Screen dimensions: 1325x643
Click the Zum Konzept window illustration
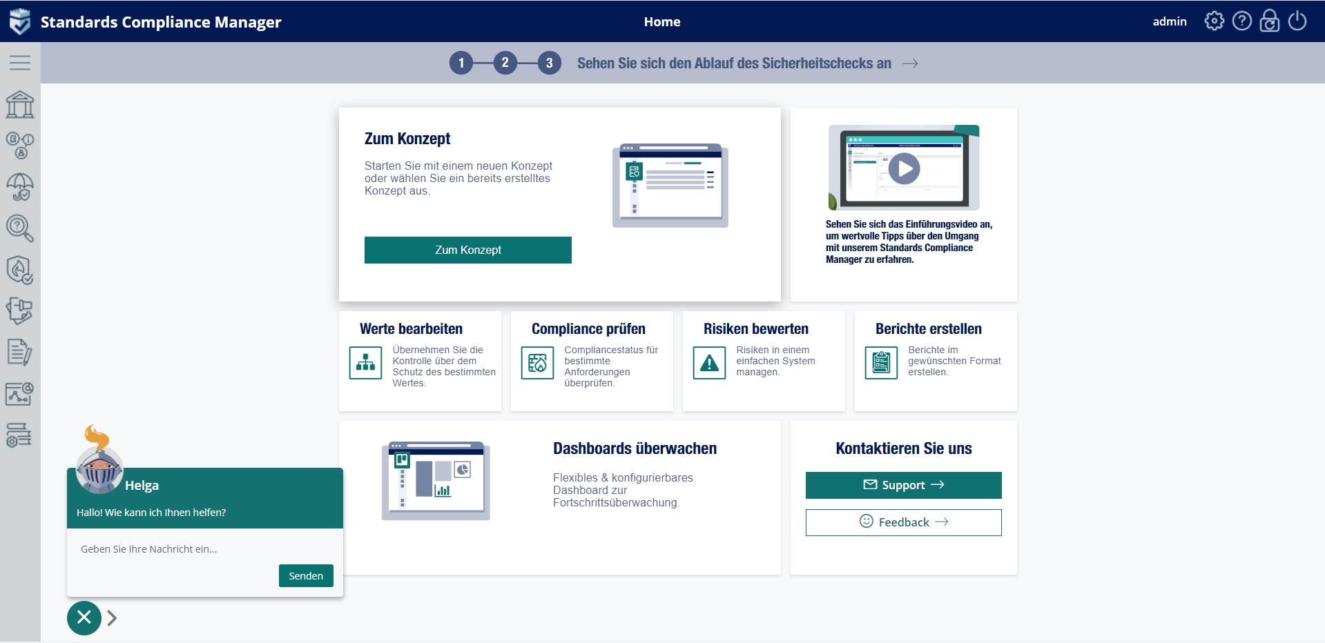coord(670,186)
